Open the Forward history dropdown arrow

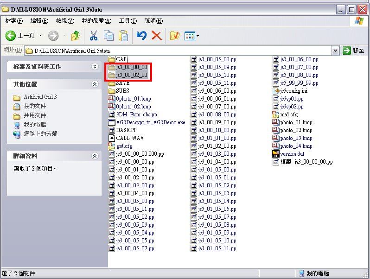point(64,36)
